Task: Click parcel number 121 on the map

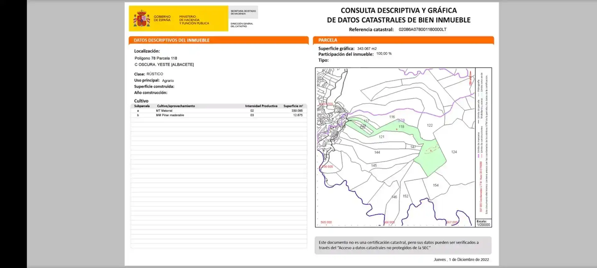Action: coord(382,137)
